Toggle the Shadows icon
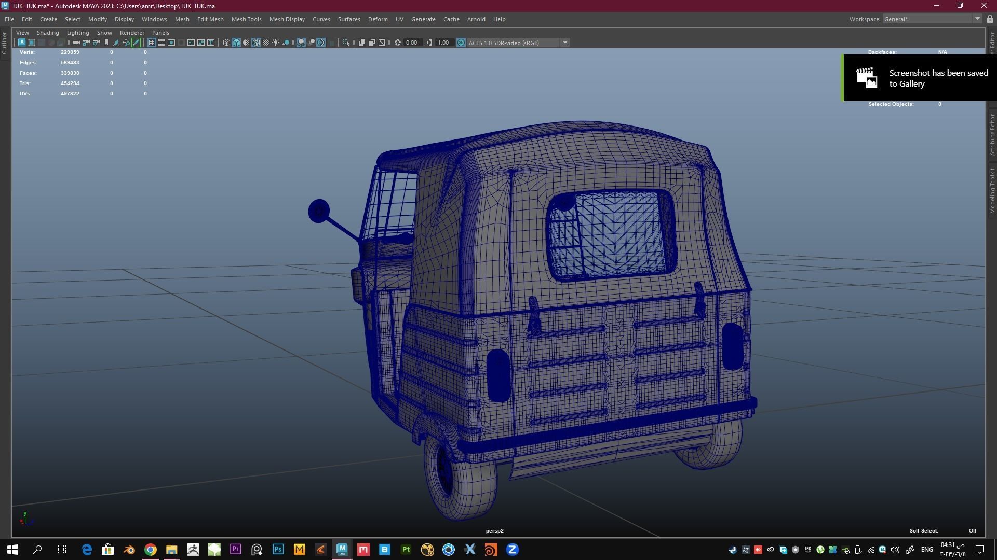The image size is (997, 560). (x=286, y=43)
